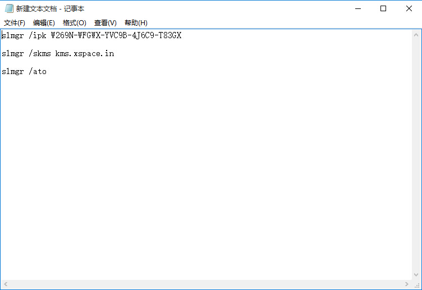Screen dimensions: 422x290
Task: Open the 格式(O) menu
Action: pos(75,23)
